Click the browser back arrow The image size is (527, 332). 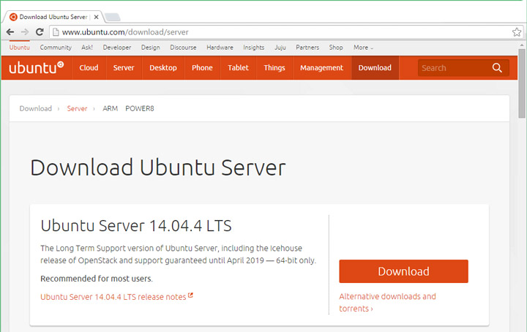point(10,32)
